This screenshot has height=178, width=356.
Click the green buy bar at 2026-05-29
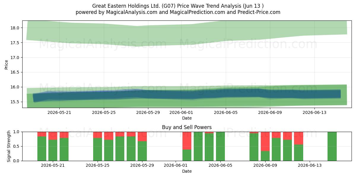tap(142, 151)
